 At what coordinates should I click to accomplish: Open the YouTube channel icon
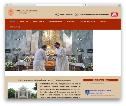pos(114,15)
